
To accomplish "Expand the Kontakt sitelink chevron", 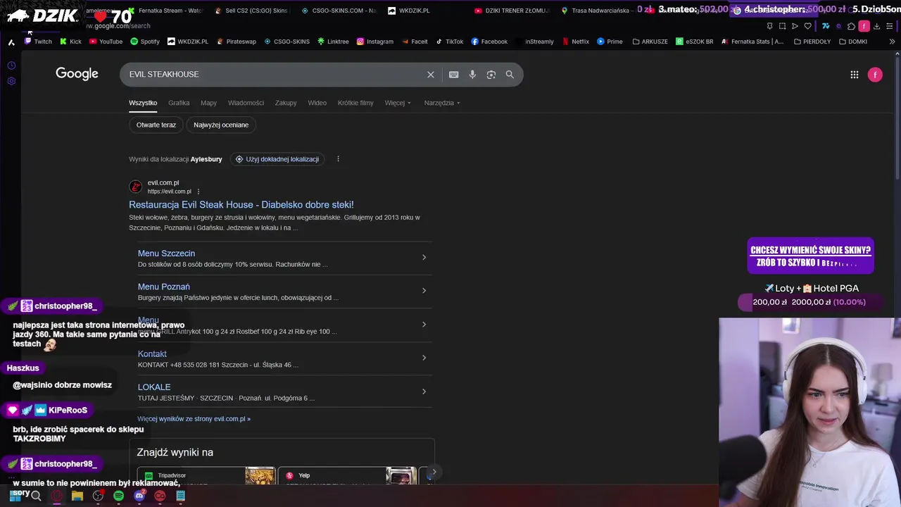I will pos(424,358).
